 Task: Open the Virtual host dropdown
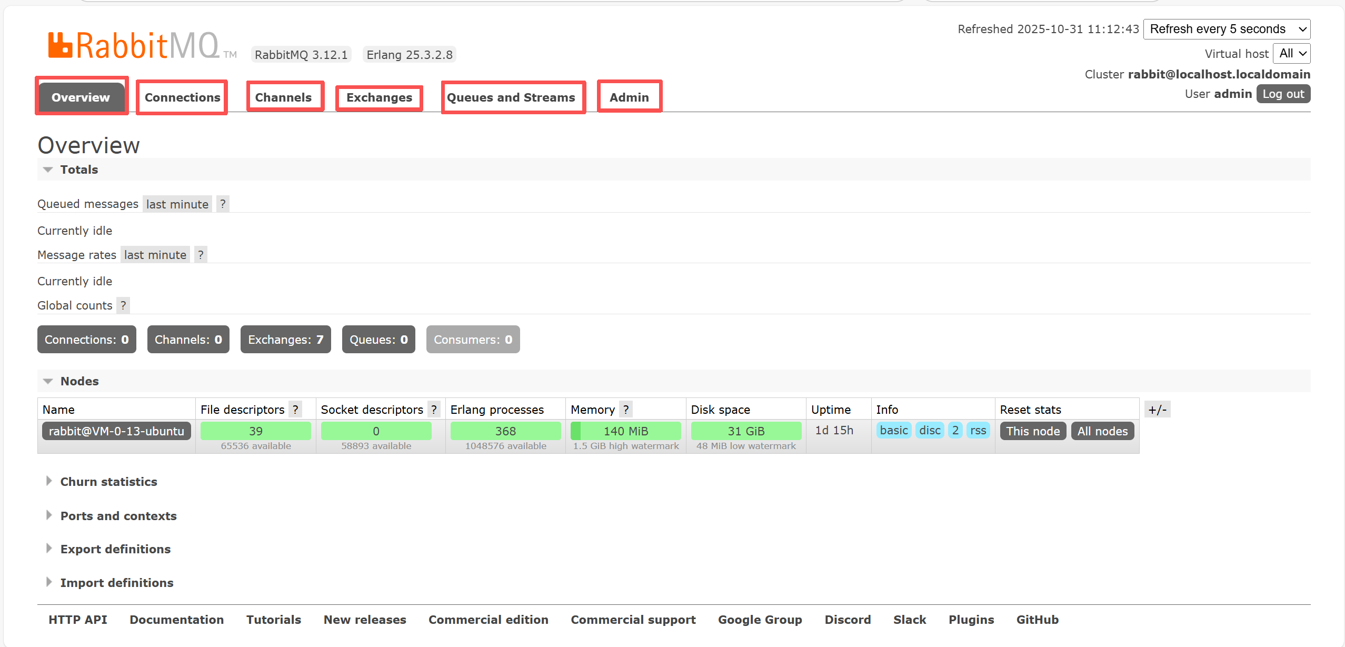(x=1292, y=53)
